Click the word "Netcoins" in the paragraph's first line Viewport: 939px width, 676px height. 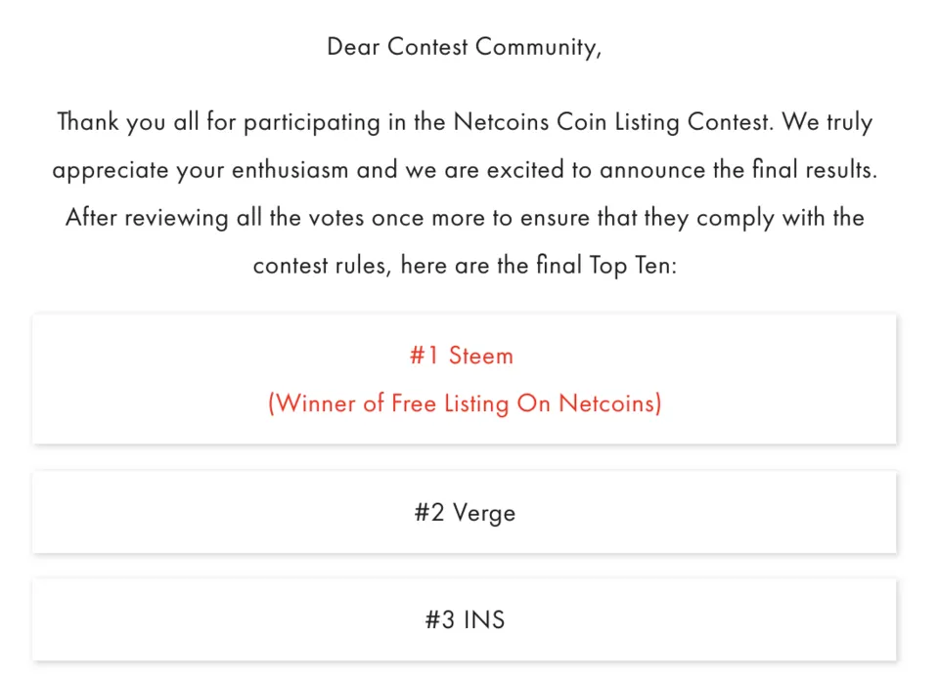coord(501,122)
